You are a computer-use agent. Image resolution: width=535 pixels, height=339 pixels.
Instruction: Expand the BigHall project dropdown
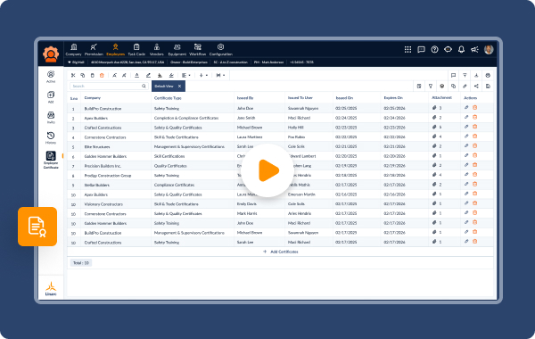click(76, 62)
